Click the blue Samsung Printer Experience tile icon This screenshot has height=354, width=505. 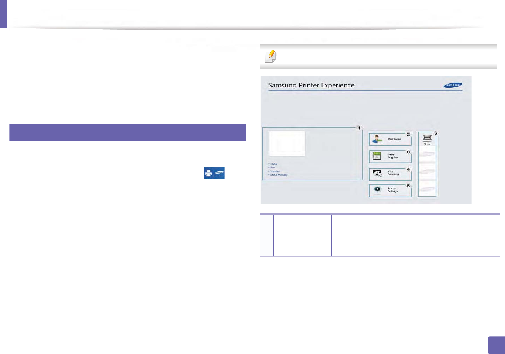(214, 173)
